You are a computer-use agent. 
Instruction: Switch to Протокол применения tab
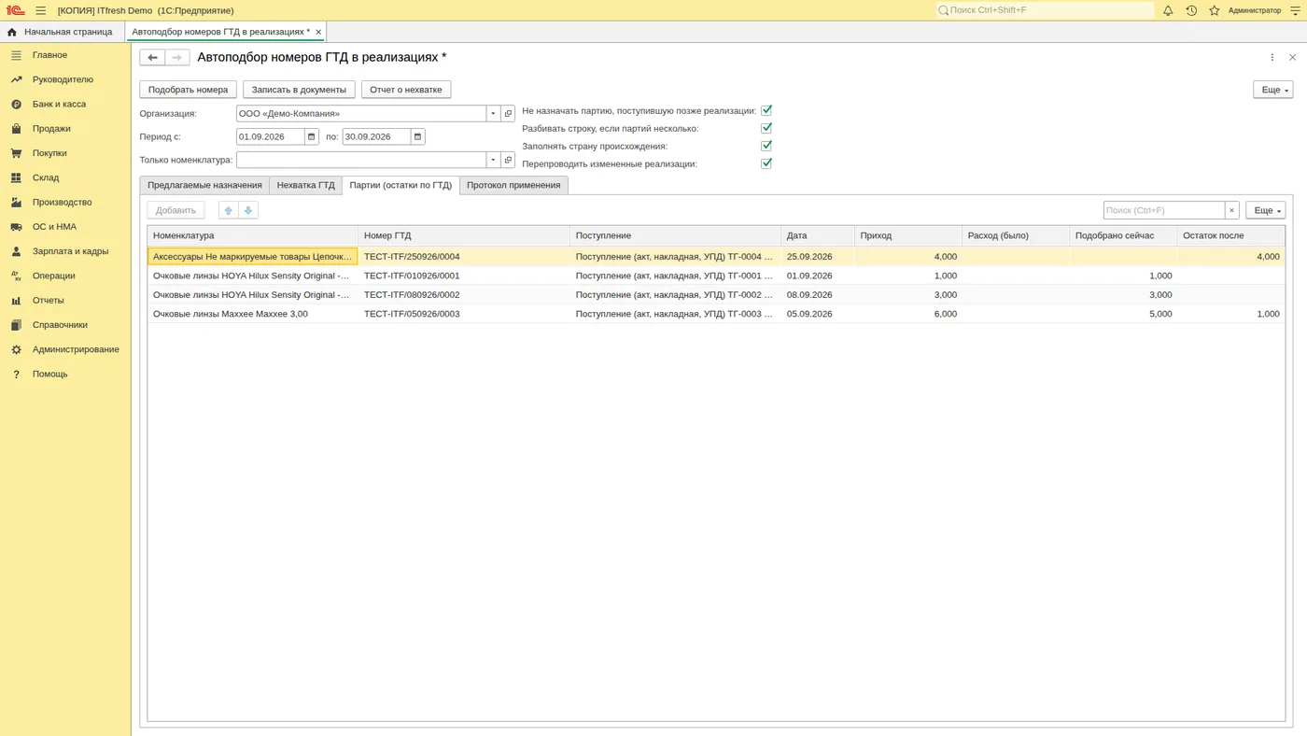[513, 185]
